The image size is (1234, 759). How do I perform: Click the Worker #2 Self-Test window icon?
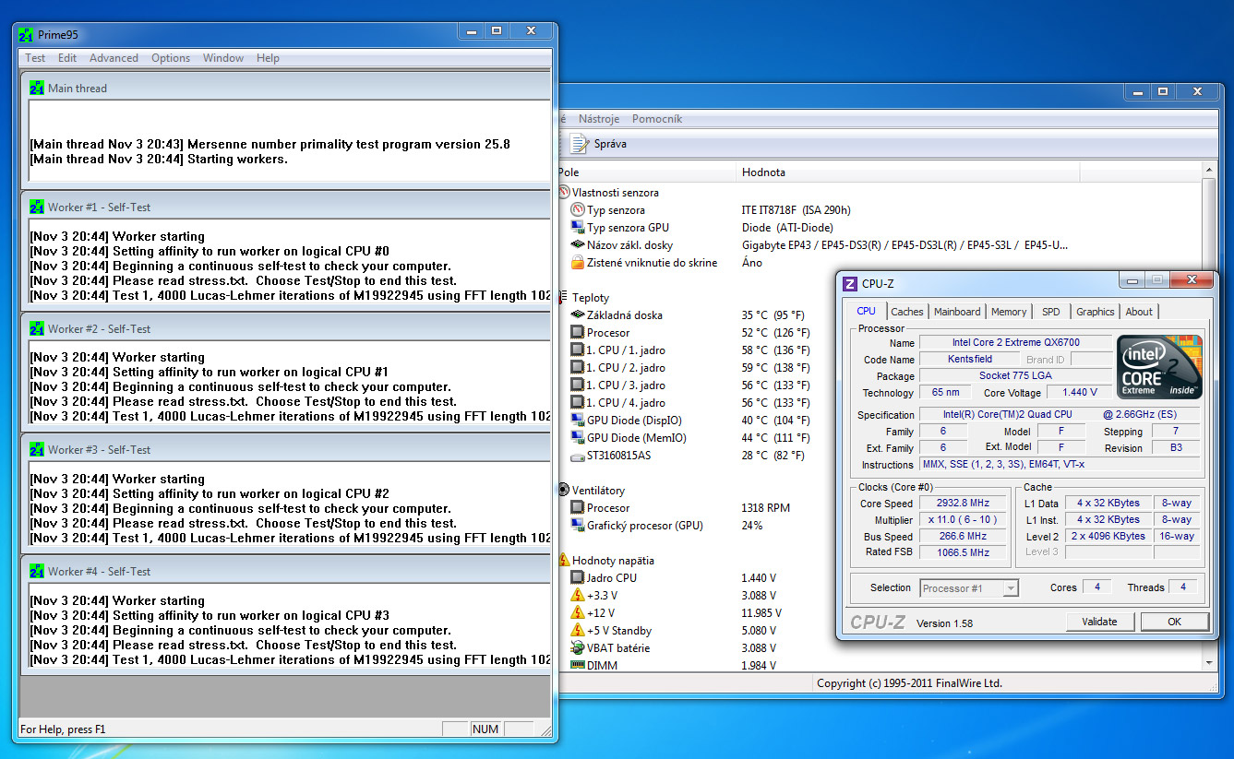pyautogui.click(x=37, y=328)
